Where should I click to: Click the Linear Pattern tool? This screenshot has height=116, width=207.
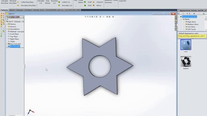coord(81,2)
